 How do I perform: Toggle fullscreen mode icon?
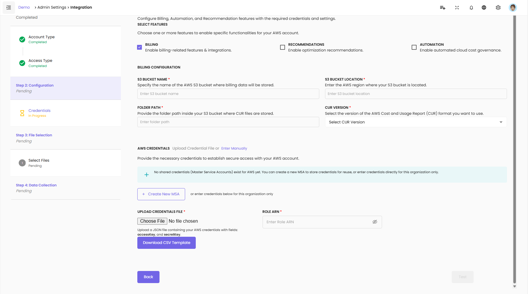(x=457, y=8)
